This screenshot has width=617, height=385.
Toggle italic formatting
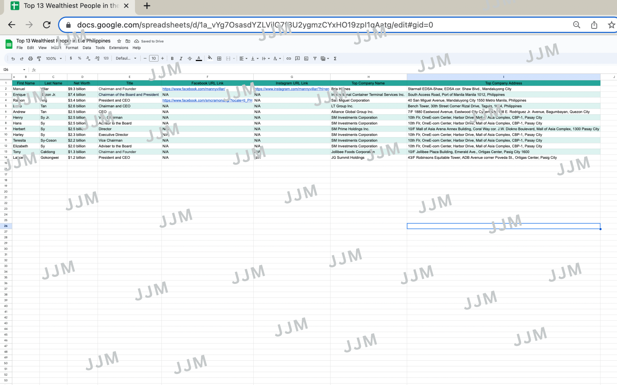pos(181,59)
